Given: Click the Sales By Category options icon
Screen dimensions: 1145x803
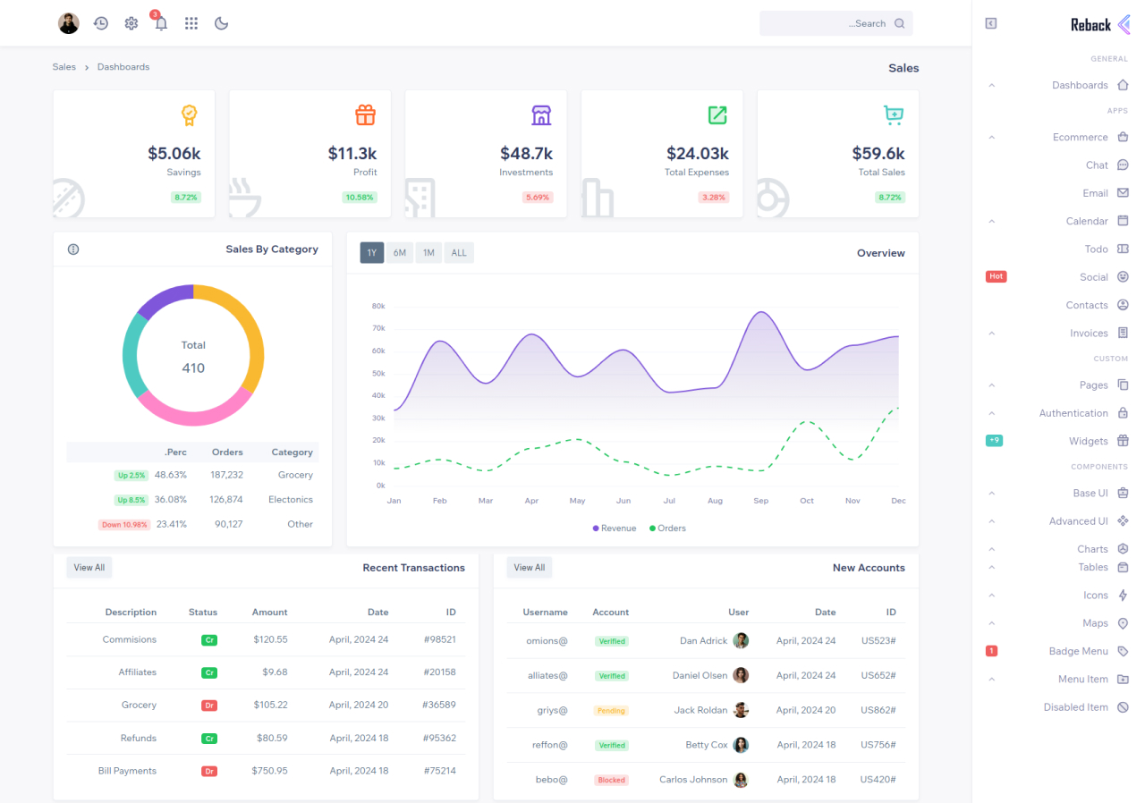Looking at the screenshot, I should [x=73, y=249].
